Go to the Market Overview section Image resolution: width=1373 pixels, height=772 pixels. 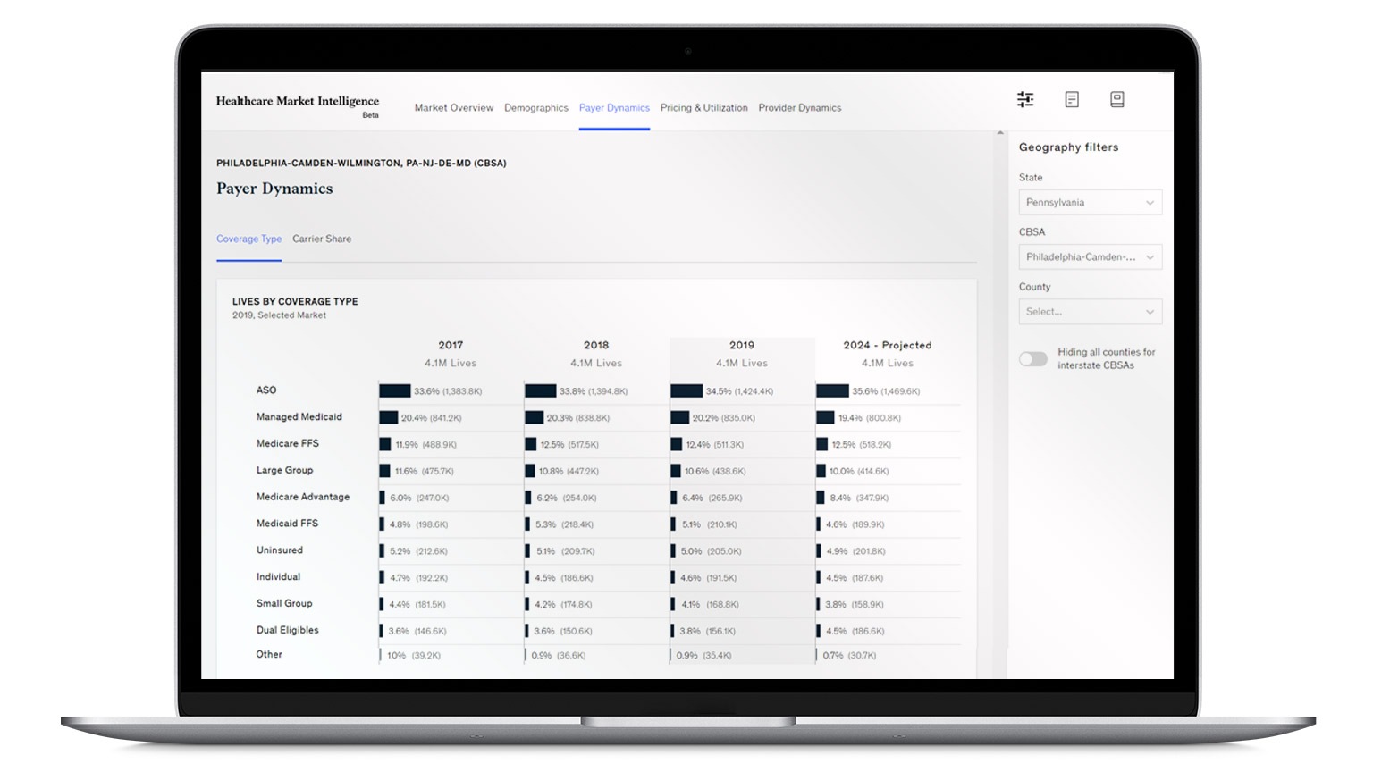pyautogui.click(x=453, y=107)
